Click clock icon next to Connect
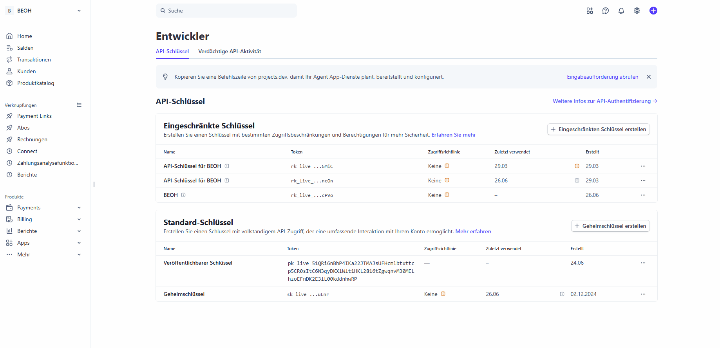 click(9, 151)
